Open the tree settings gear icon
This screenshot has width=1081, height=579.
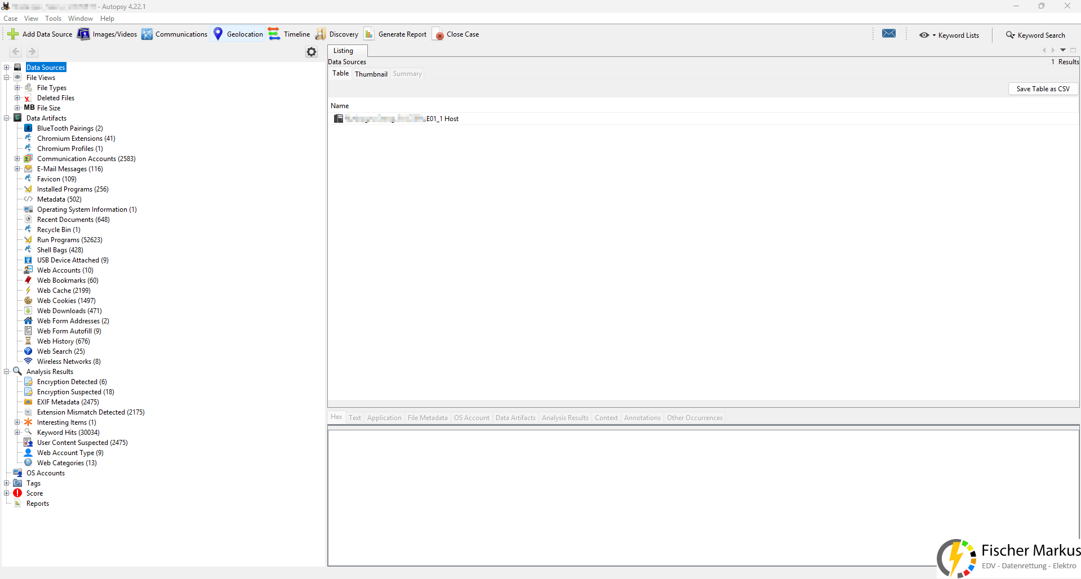pyautogui.click(x=312, y=52)
